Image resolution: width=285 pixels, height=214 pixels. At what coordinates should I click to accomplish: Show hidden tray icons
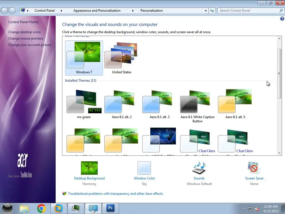[243, 209]
